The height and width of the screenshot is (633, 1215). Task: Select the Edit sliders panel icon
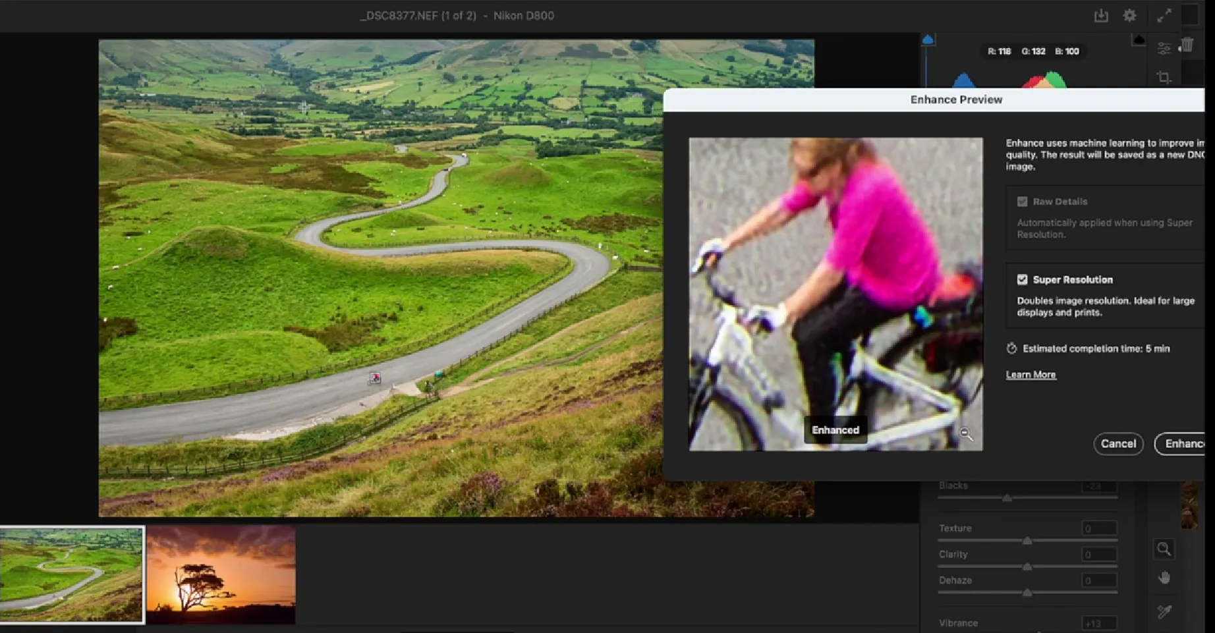pyautogui.click(x=1164, y=49)
